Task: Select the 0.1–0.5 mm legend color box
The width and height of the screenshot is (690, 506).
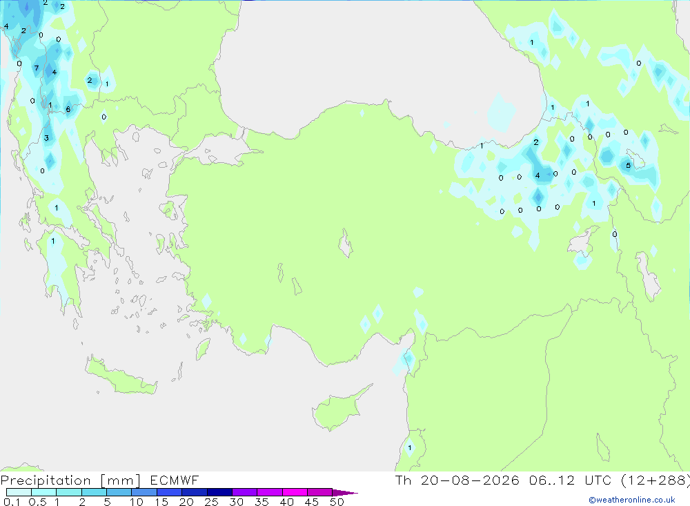Action: point(19,492)
